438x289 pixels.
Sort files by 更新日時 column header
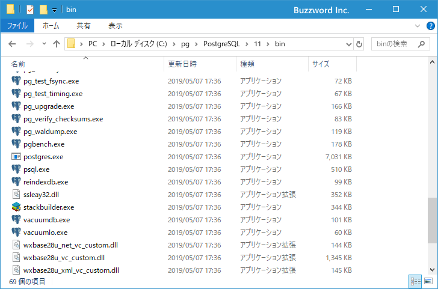(x=182, y=64)
